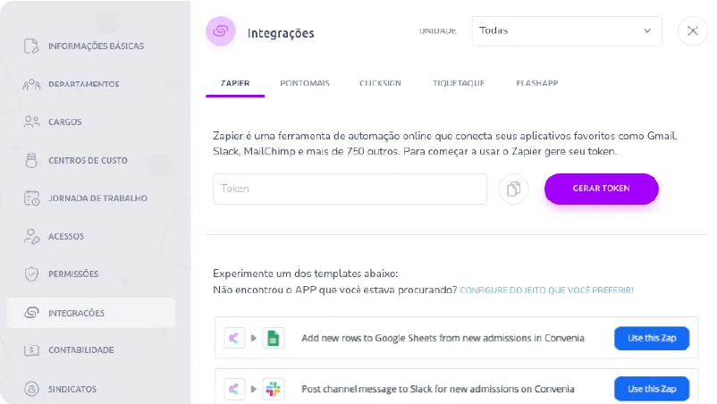Switch to the Flashapp tab
Screen dimensions: 717x404
click(536, 84)
